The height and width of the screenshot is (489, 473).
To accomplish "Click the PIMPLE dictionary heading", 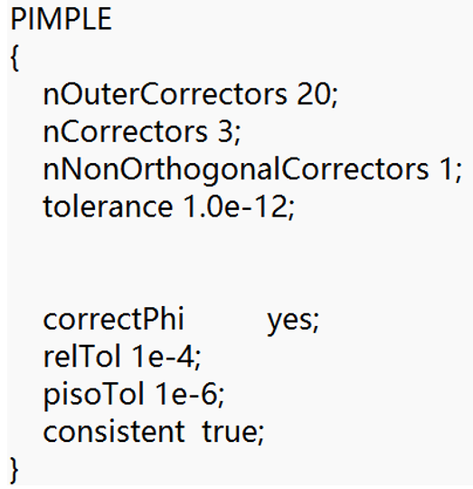I will tap(61, 19).
